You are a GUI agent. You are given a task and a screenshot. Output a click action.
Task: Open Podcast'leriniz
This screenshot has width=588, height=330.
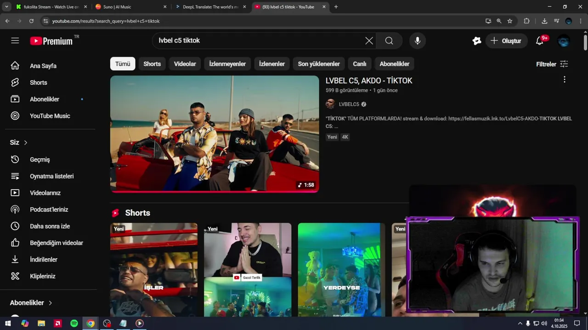click(x=48, y=209)
